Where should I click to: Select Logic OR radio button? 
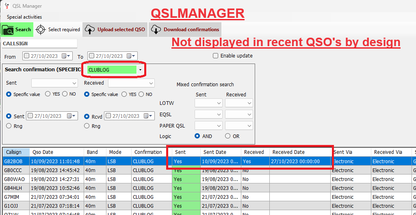coord(227,136)
